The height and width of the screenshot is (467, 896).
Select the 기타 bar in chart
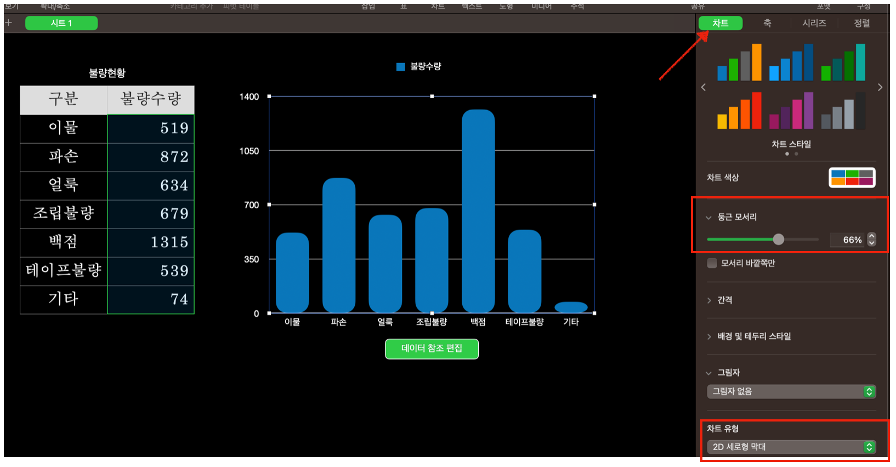pos(571,307)
